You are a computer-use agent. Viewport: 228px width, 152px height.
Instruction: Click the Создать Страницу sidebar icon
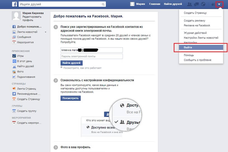[14, 99]
